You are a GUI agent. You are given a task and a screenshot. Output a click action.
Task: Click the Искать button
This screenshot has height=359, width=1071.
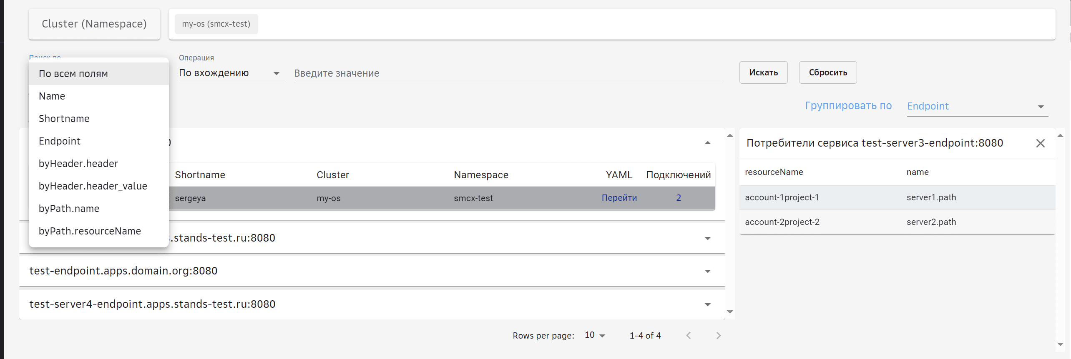tap(763, 72)
